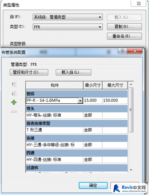Click the 连接 group header
This screenshot has width=149, height=195.
point(77,138)
